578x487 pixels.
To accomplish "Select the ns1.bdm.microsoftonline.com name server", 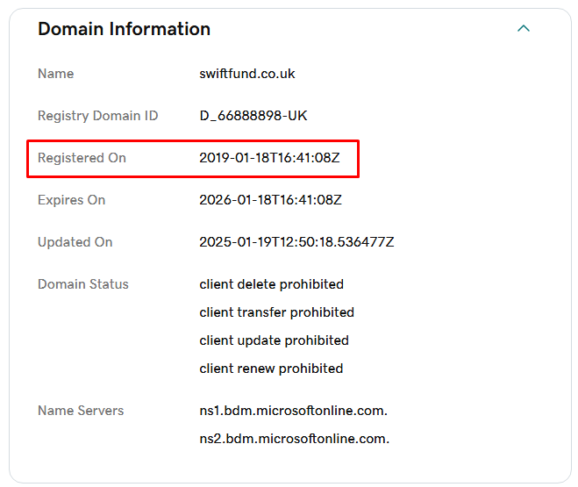I will (293, 411).
